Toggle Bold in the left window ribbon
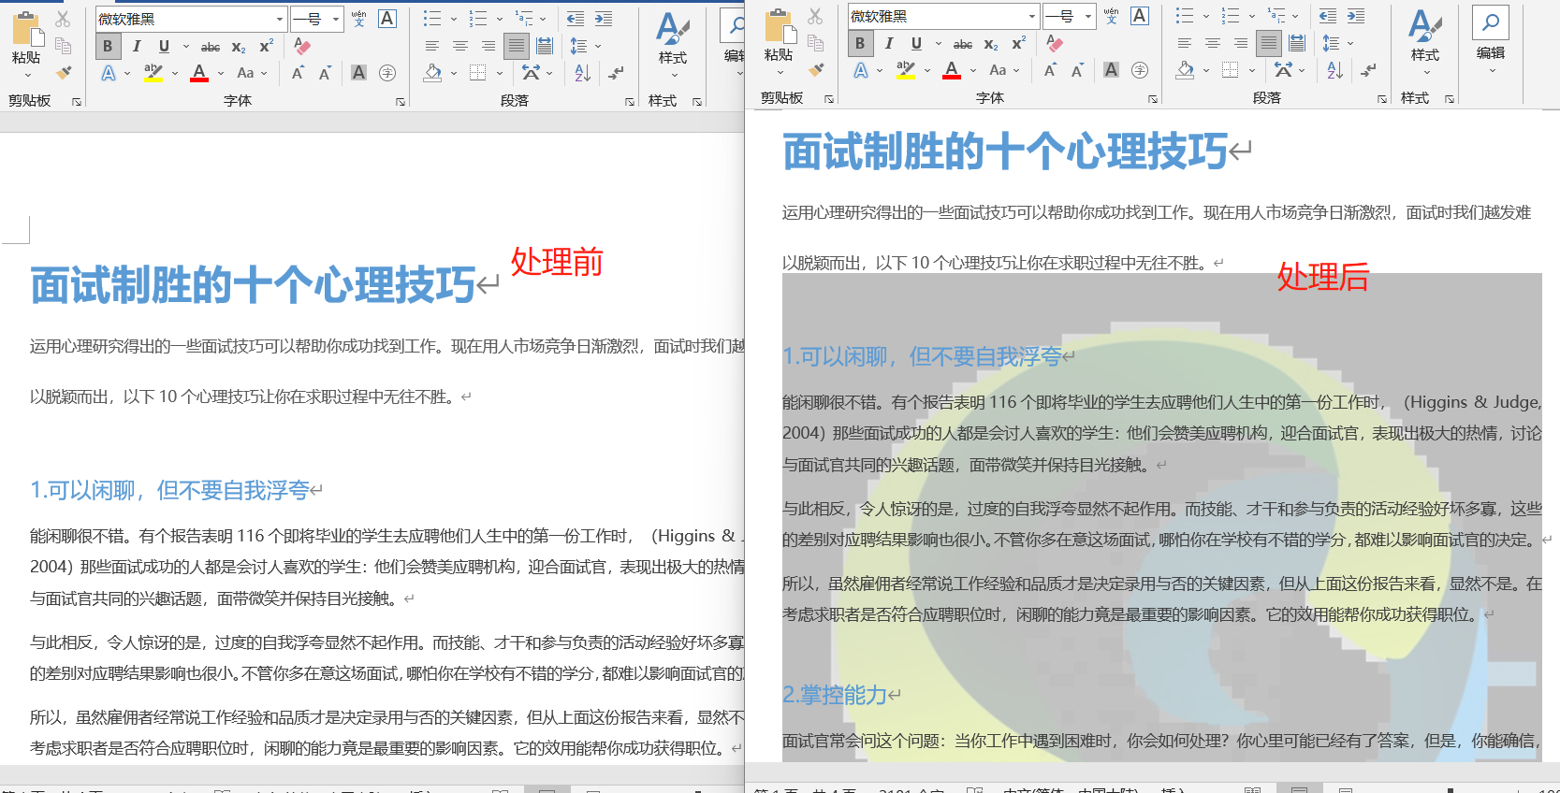Image resolution: width=1560 pixels, height=793 pixels. pyautogui.click(x=108, y=46)
